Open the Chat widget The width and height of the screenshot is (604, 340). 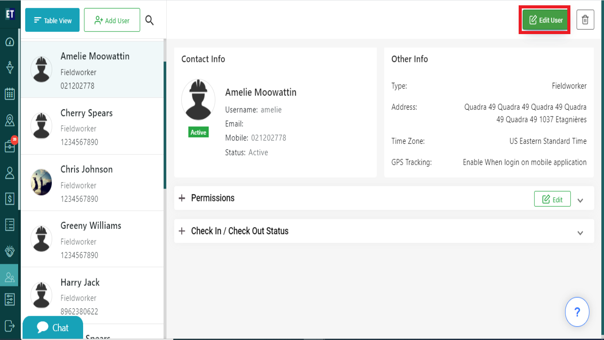[x=53, y=328]
